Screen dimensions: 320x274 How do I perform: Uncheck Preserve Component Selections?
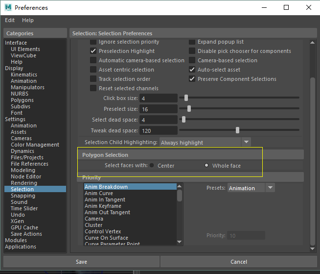192,79
